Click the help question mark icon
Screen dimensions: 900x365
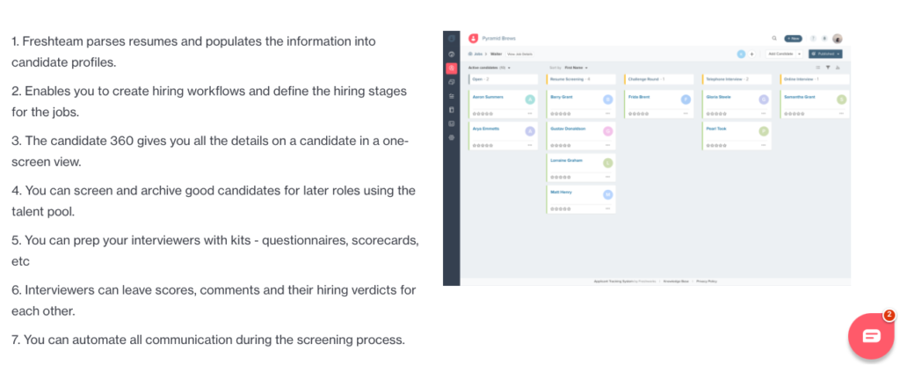pyautogui.click(x=813, y=39)
